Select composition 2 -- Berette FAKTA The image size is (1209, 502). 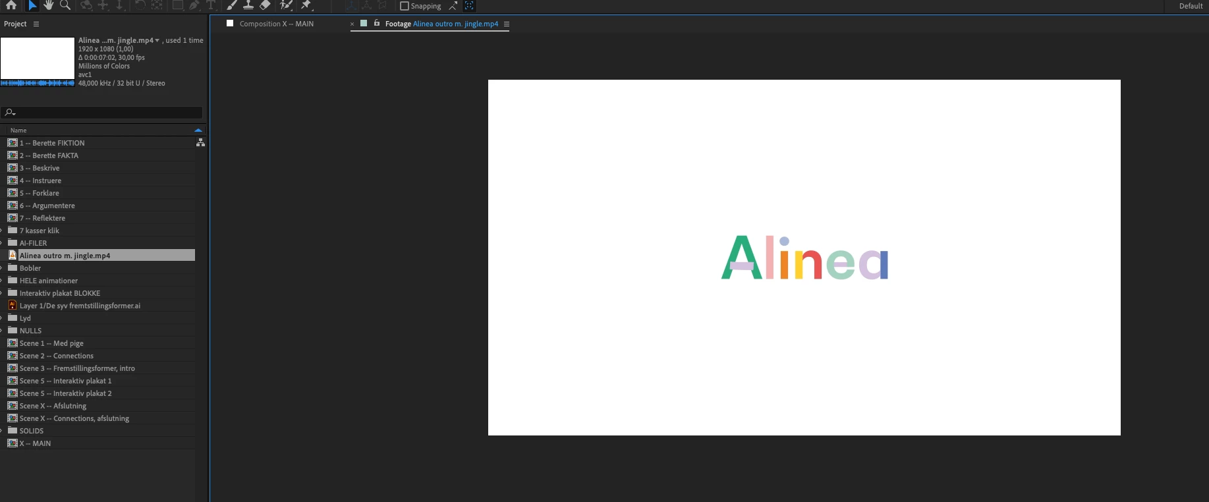(49, 155)
